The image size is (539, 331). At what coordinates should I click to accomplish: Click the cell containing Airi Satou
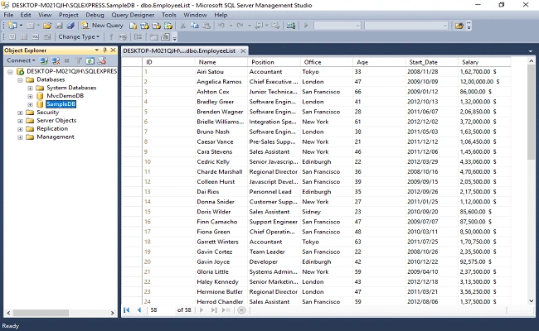pyautogui.click(x=221, y=72)
